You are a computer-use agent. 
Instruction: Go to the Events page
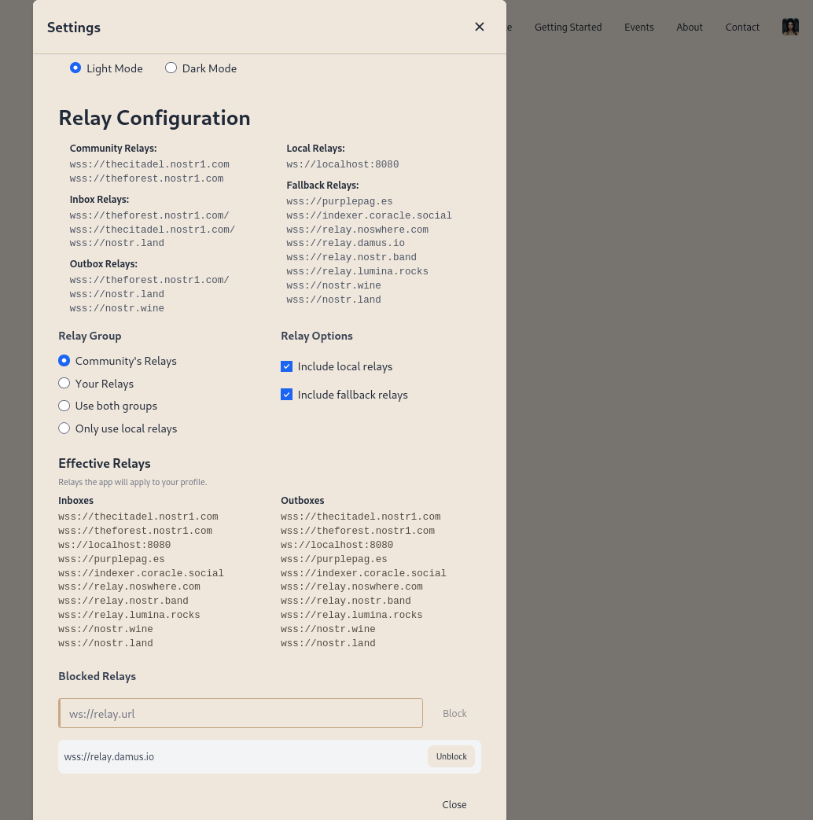(x=638, y=28)
